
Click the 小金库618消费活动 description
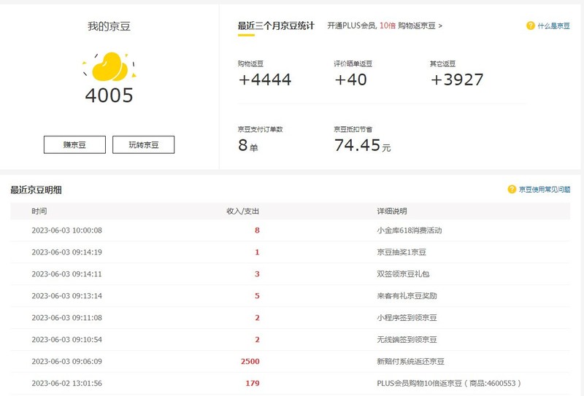point(410,230)
